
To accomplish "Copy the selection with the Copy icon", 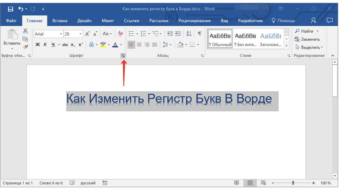I will tap(25, 39).
